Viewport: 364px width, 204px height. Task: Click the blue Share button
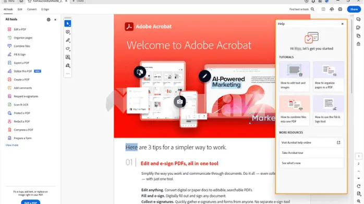click(354, 9)
